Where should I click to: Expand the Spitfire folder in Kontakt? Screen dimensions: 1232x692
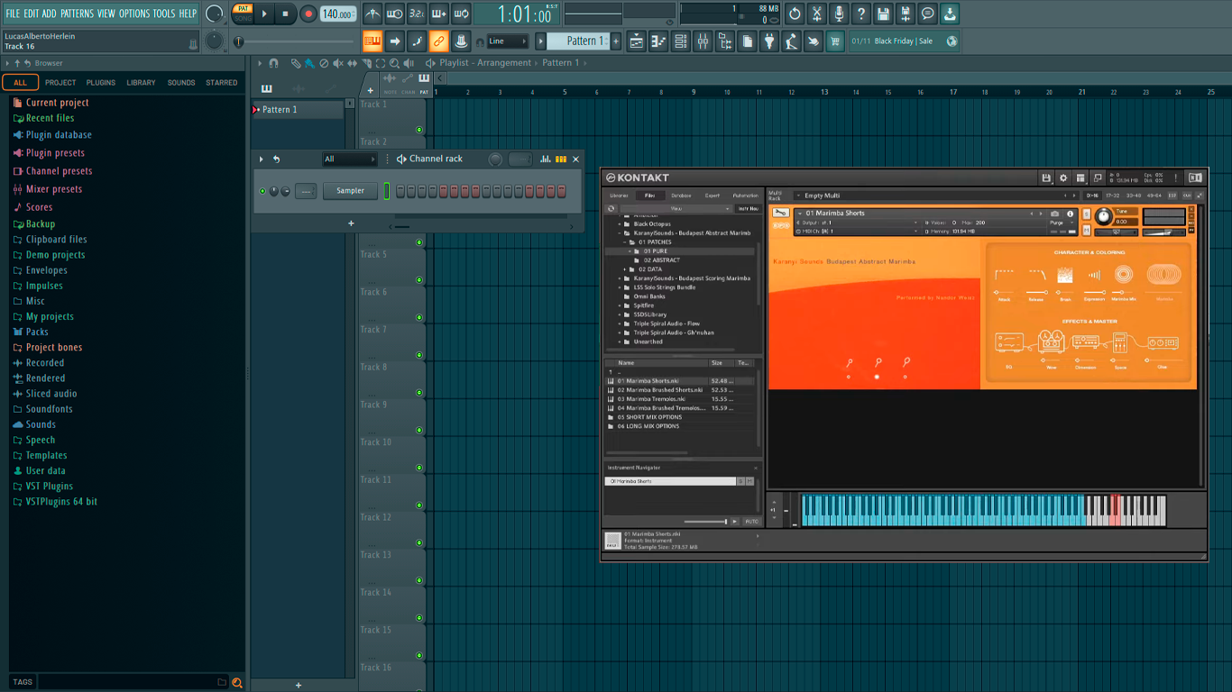coord(620,305)
